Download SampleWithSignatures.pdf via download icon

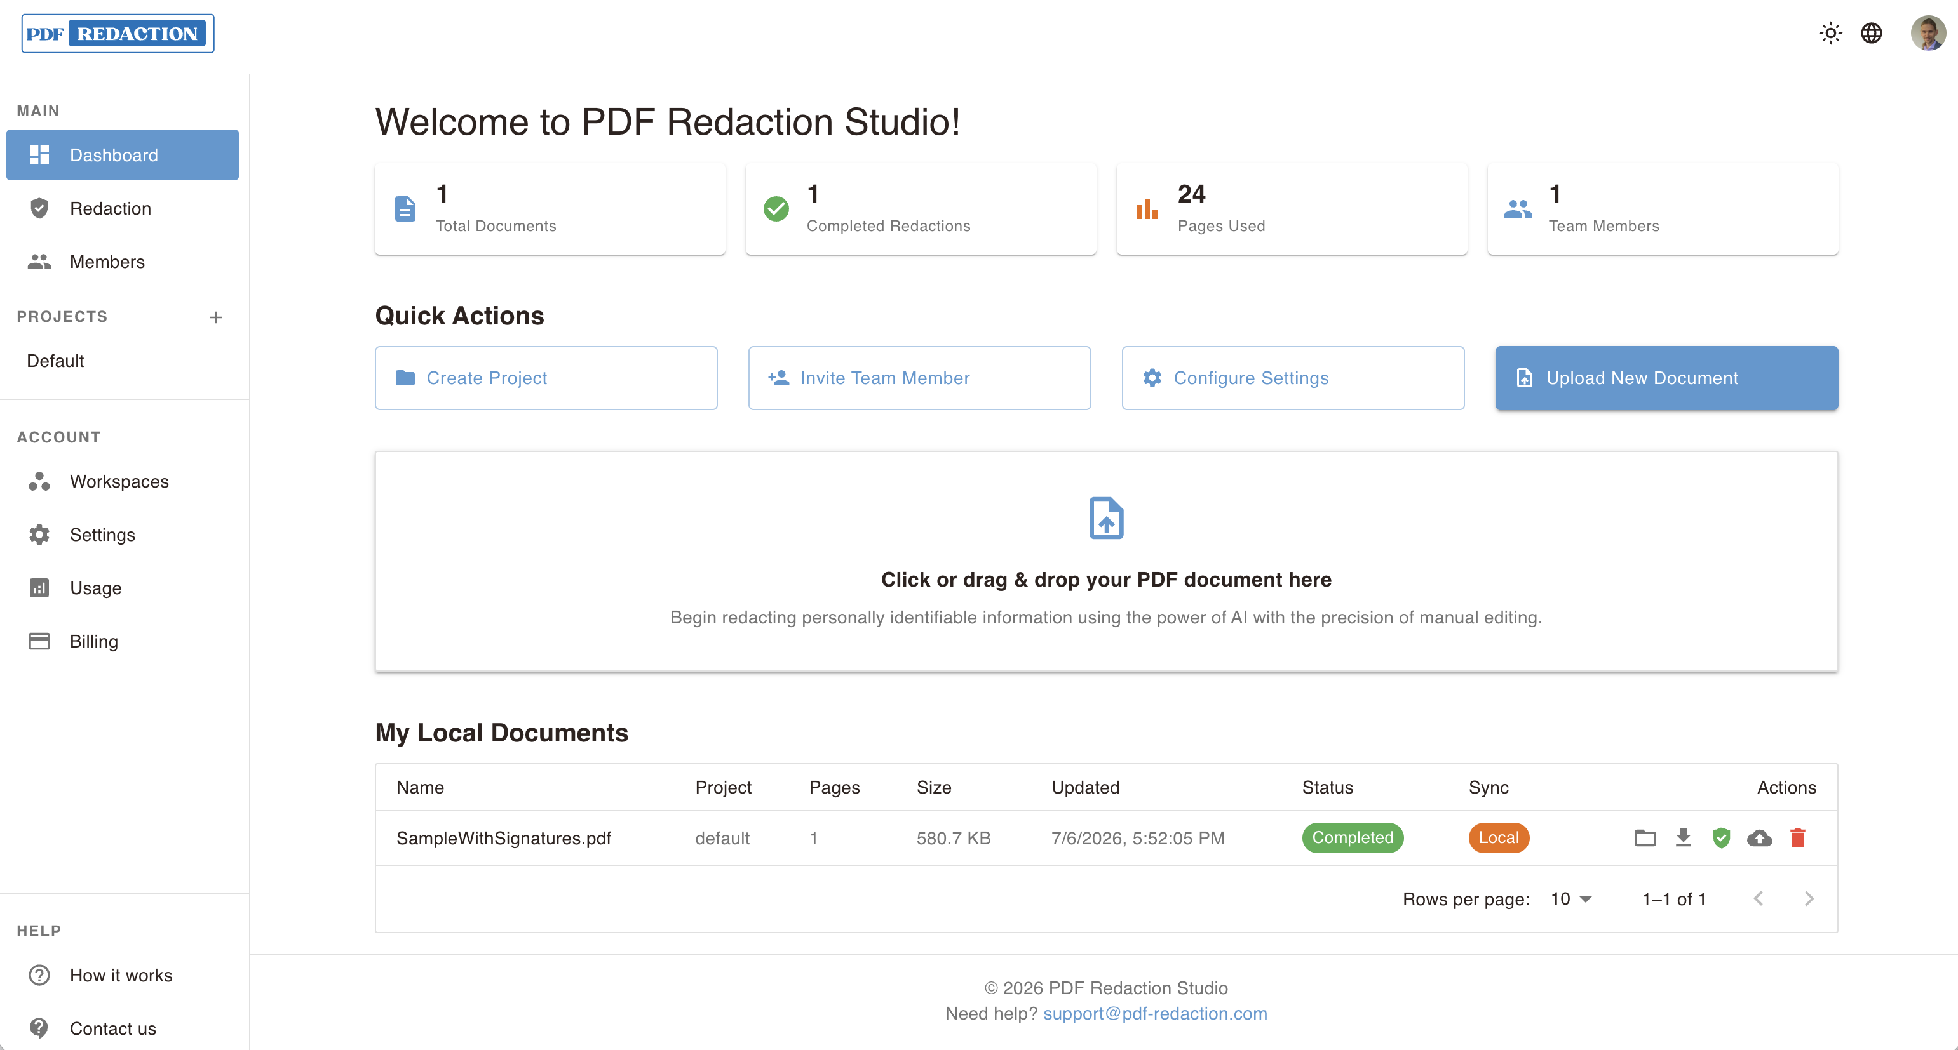1684,838
